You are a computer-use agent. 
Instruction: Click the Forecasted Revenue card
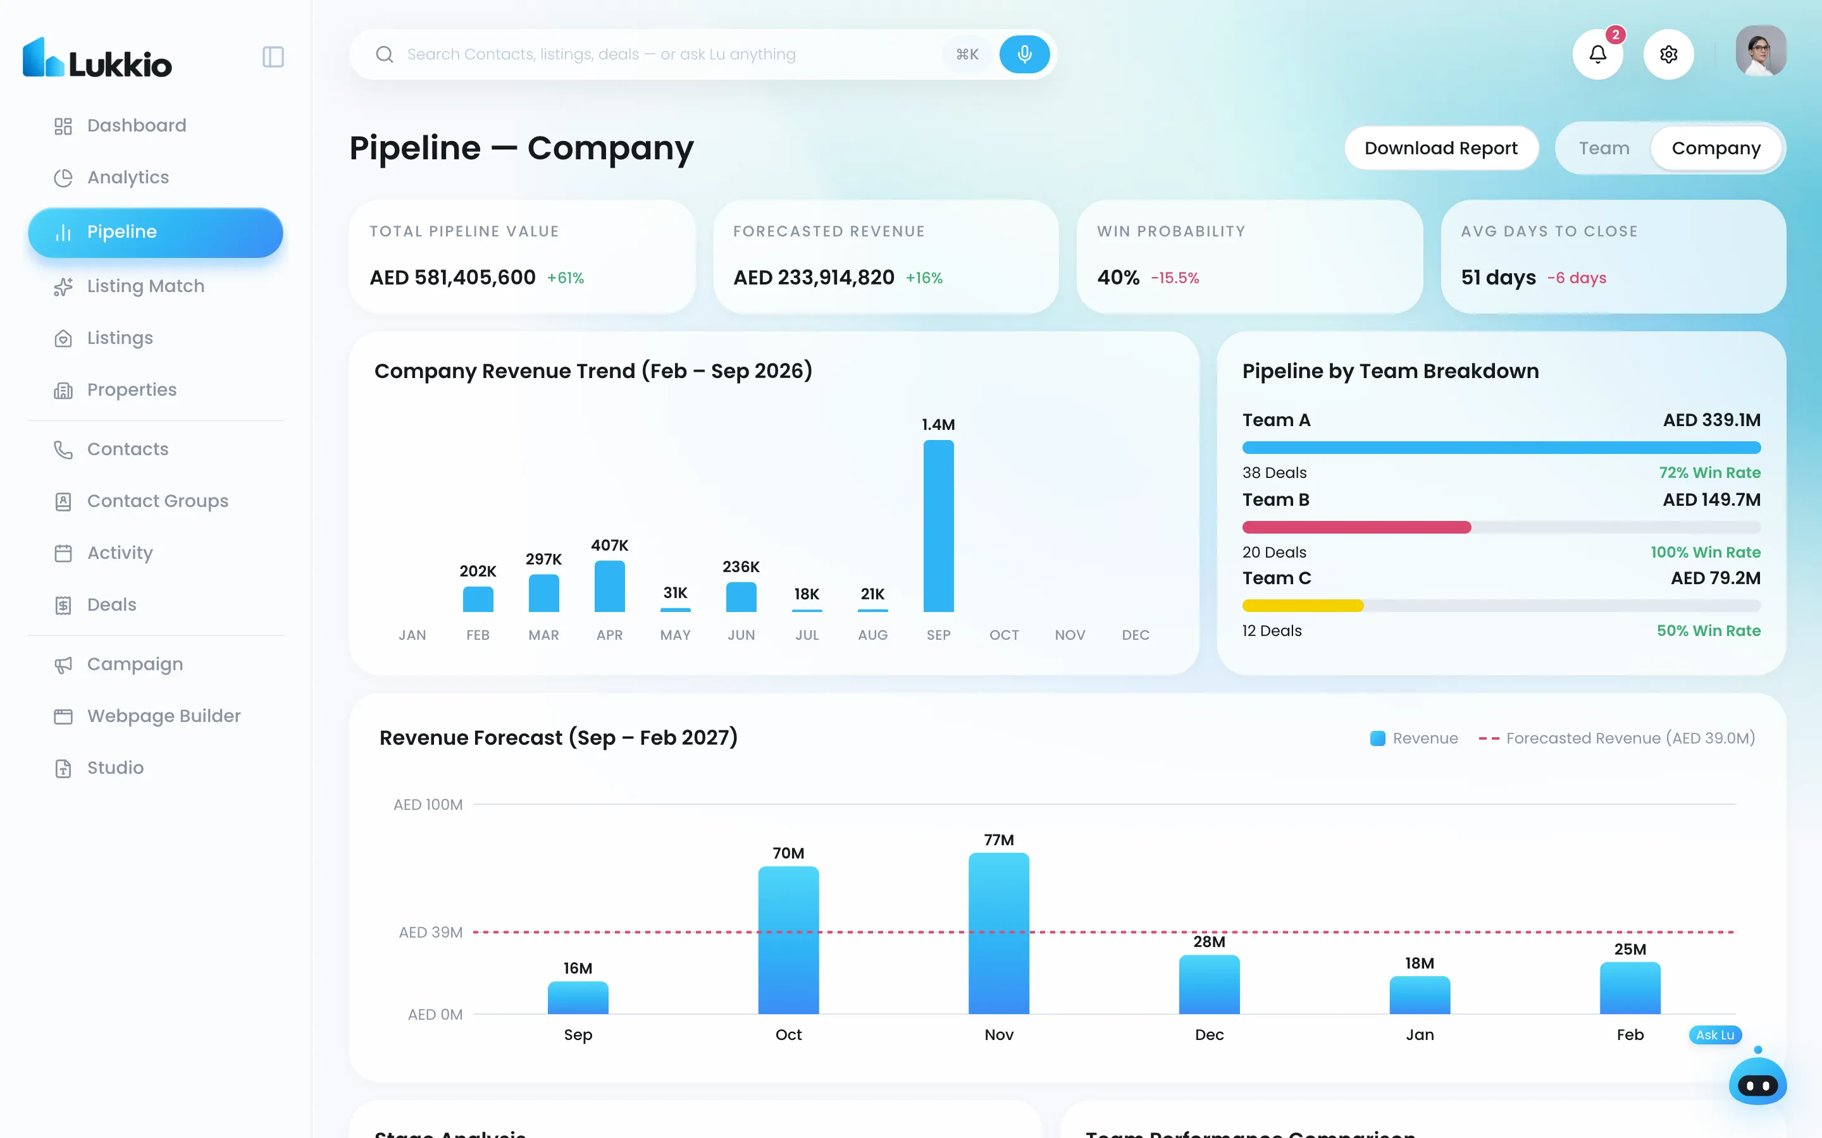[886, 257]
